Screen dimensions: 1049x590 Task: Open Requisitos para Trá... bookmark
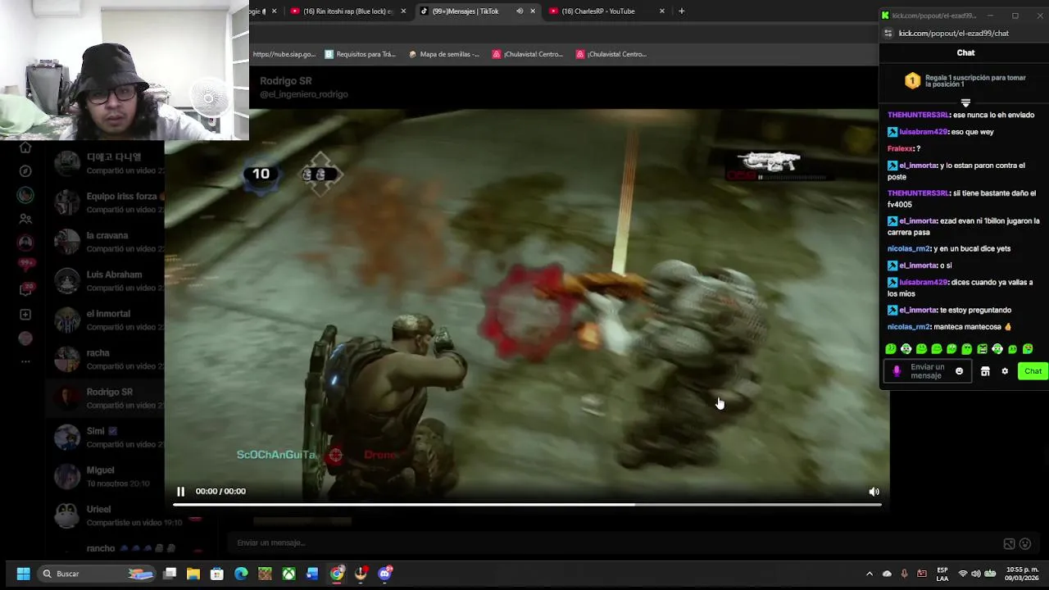(360, 54)
